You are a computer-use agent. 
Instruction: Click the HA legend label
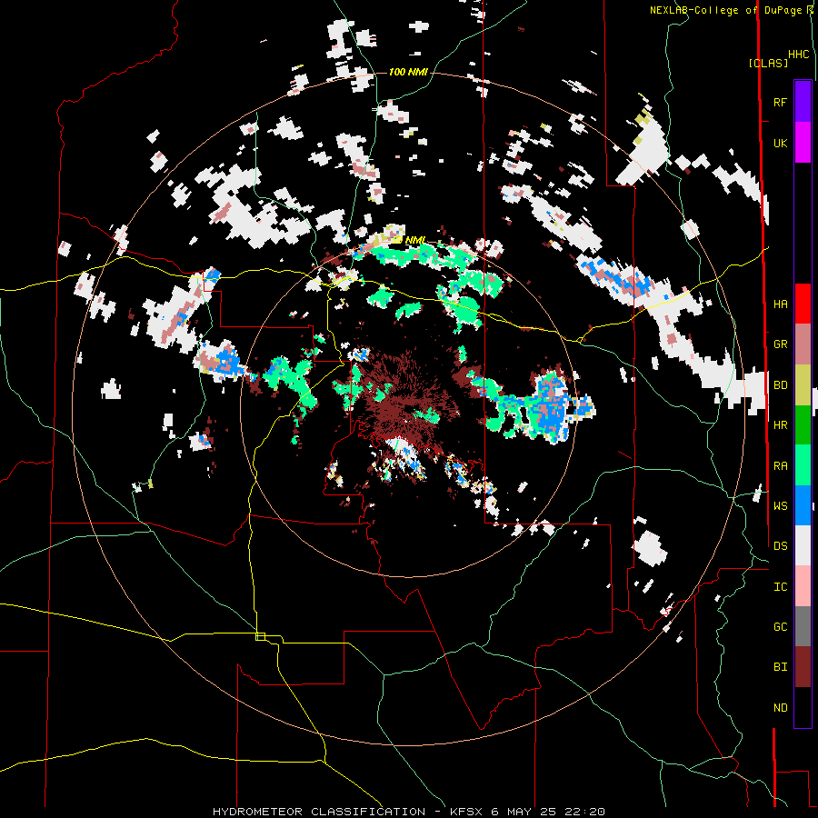pos(780,304)
